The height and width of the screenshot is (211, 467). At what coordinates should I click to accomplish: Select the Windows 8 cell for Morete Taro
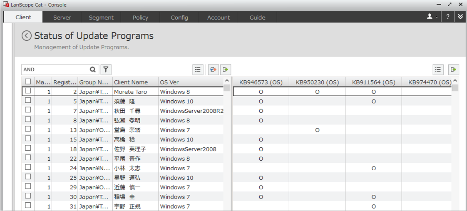pos(190,92)
